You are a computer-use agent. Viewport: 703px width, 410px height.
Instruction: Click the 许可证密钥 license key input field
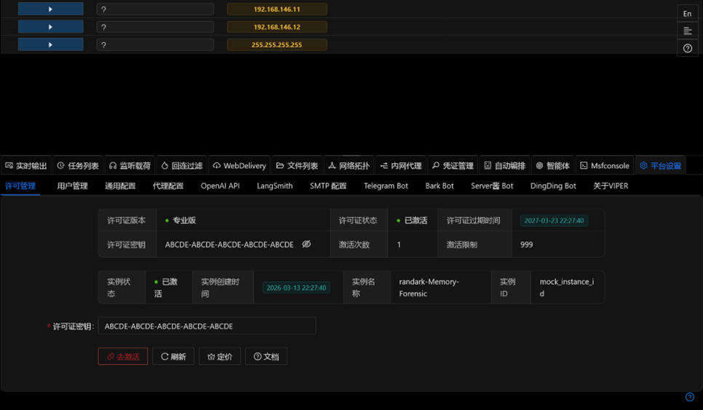coord(207,326)
